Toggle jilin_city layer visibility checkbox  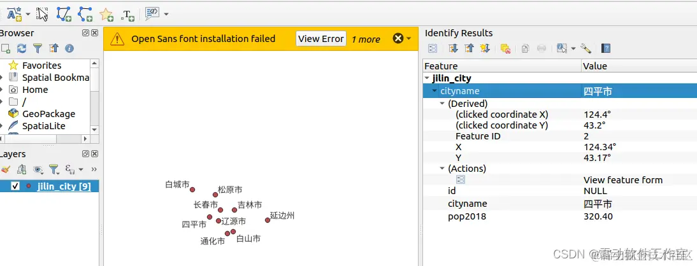15,186
